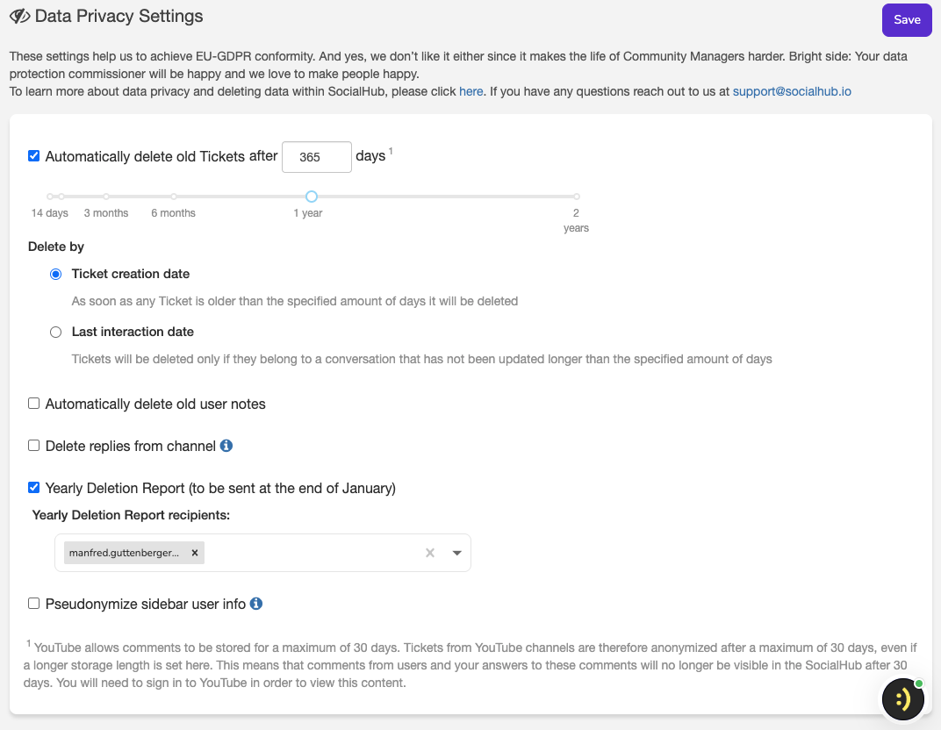The image size is (941, 730).
Task: Remove the manfred.guttenberger recipient tag
Action: point(194,553)
